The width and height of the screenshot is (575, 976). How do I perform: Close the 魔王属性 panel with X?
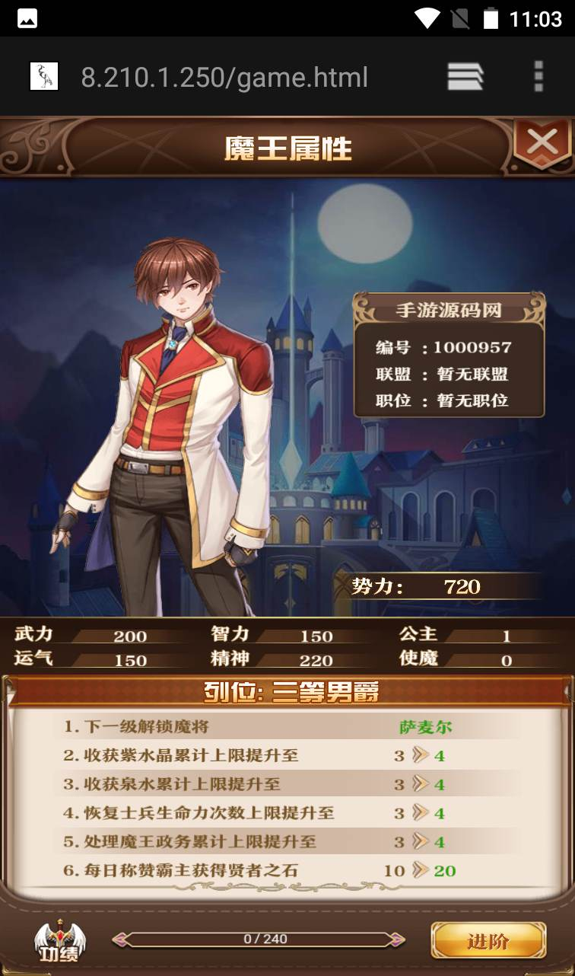[x=542, y=142]
